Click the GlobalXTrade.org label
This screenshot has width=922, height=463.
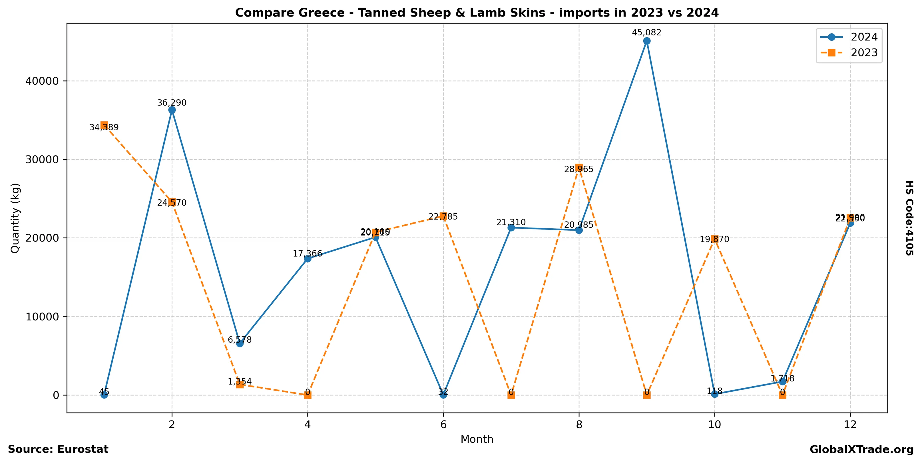tap(861, 449)
